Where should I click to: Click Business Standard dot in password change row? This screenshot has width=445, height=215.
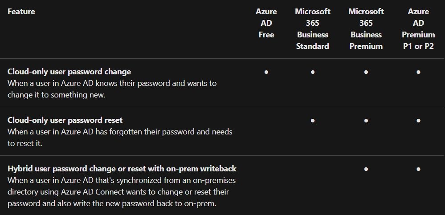(x=312, y=72)
